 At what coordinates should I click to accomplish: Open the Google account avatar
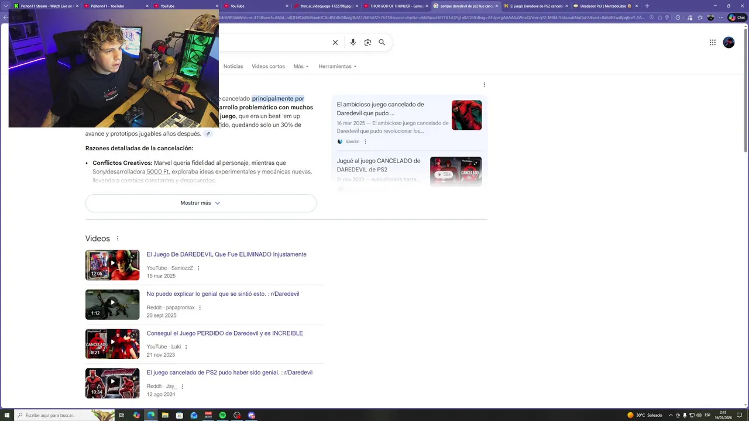tap(729, 42)
